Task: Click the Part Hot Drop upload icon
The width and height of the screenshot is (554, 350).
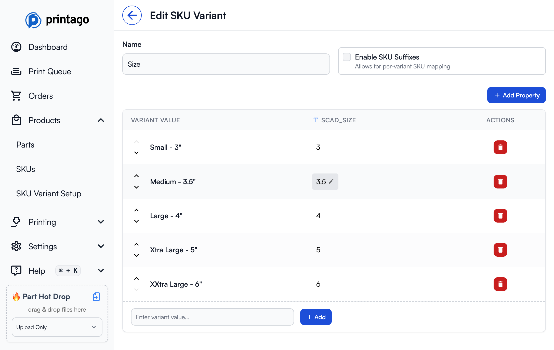Action: [x=96, y=296]
